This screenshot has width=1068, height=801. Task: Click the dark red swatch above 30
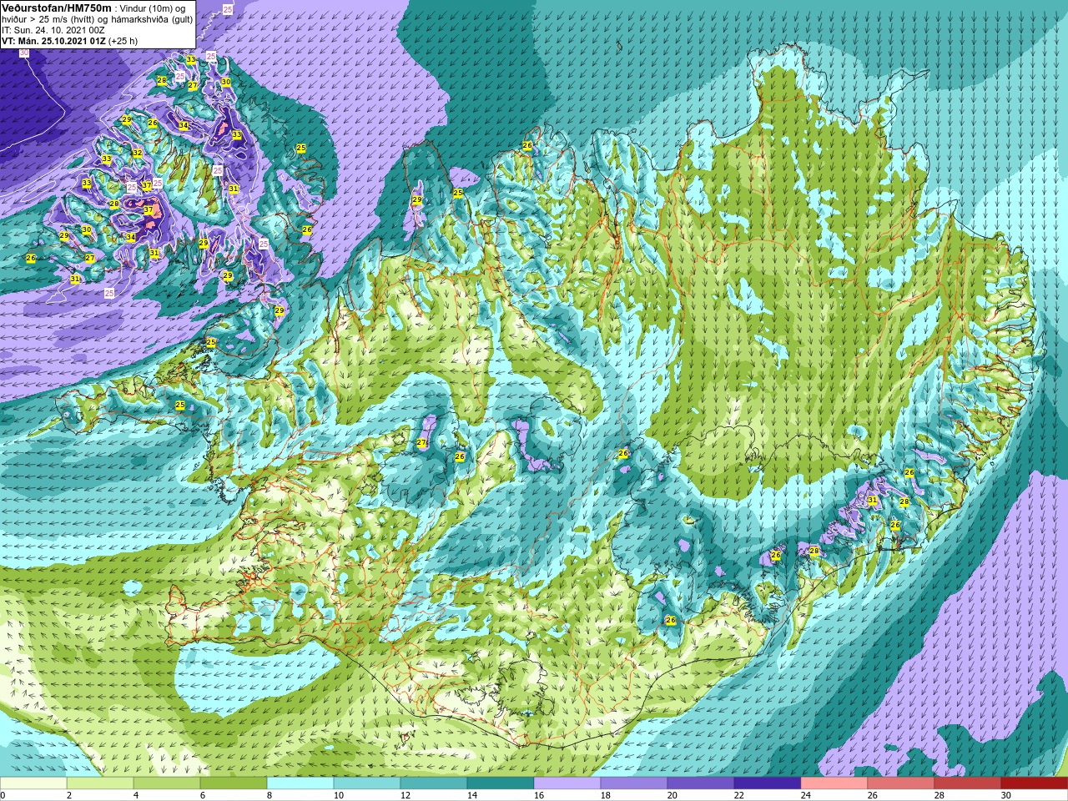point(1035,783)
